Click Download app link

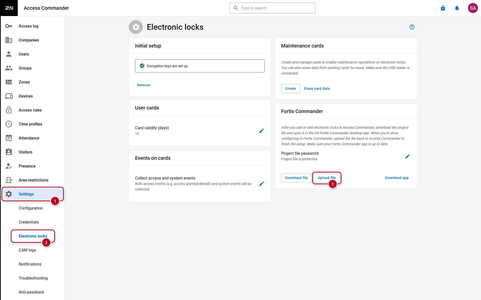397,178
